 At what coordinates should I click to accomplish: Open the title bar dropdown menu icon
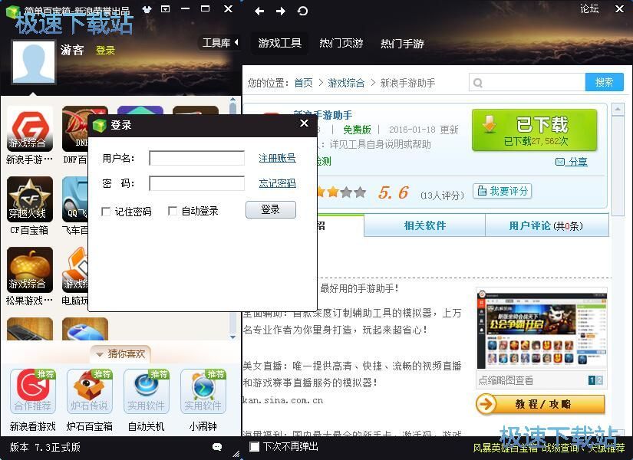coord(165,9)
